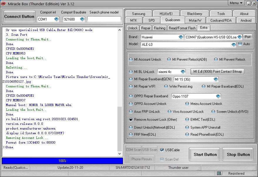Switch to the Mstar/W tab
Image resolution: width=258 pixels, height=177 pixels.
pyautogui.click(x=195, y=21)
